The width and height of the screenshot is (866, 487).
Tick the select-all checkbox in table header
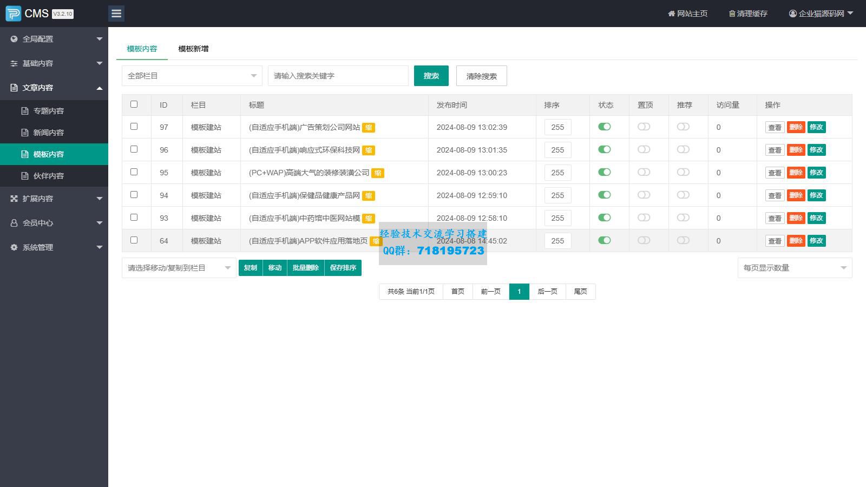click(x=134, y=104)
